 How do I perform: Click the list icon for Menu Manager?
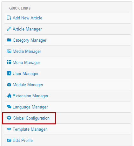(x=9, y=62)
